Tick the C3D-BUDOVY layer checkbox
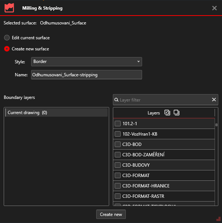 tap(118, 165)
